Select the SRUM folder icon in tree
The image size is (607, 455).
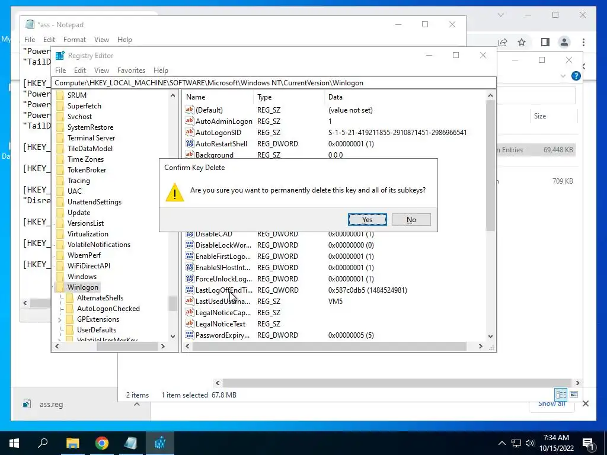coord(60,95)
